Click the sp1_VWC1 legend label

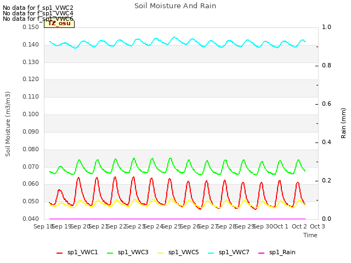83,252
